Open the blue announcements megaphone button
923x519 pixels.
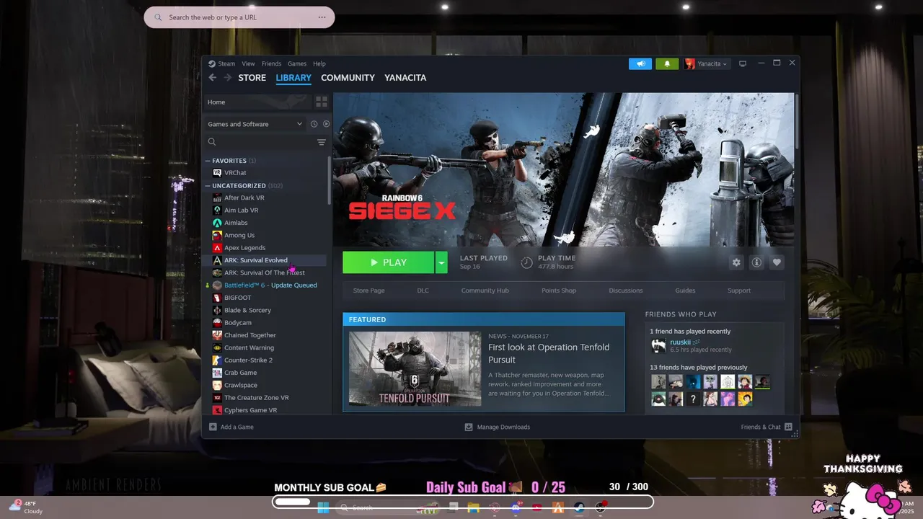pos(640,63)
